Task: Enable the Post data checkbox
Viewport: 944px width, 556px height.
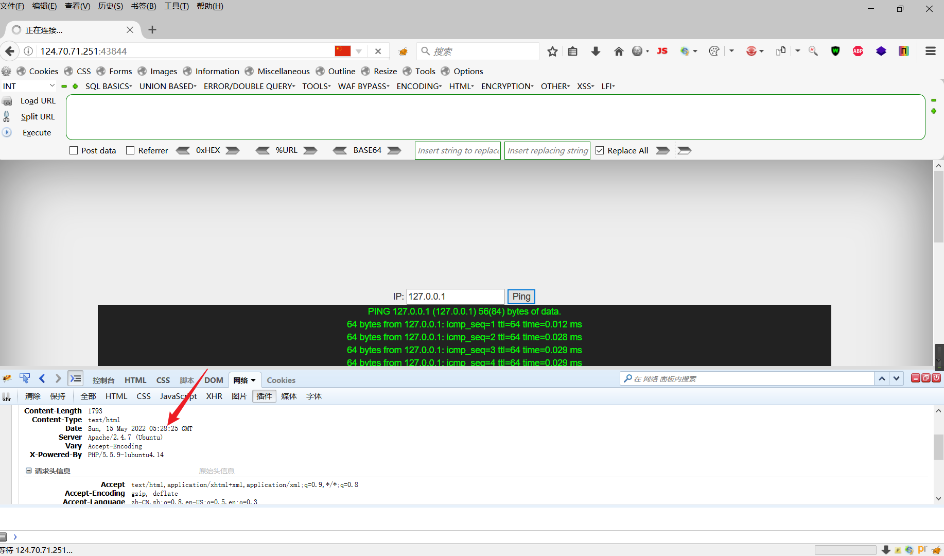Action: point(74,150)
